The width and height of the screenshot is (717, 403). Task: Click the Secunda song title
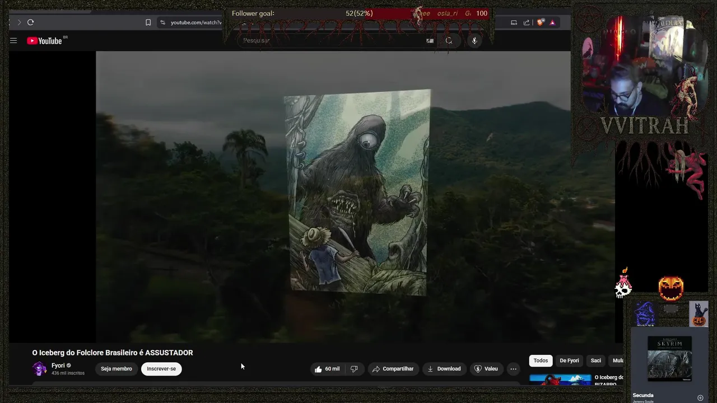click(643, 395)
